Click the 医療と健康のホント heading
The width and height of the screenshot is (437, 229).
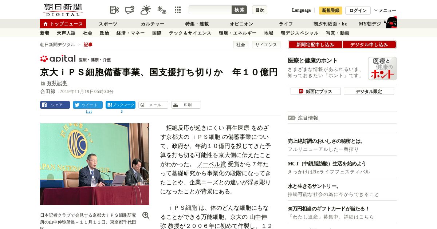(313, 60)
